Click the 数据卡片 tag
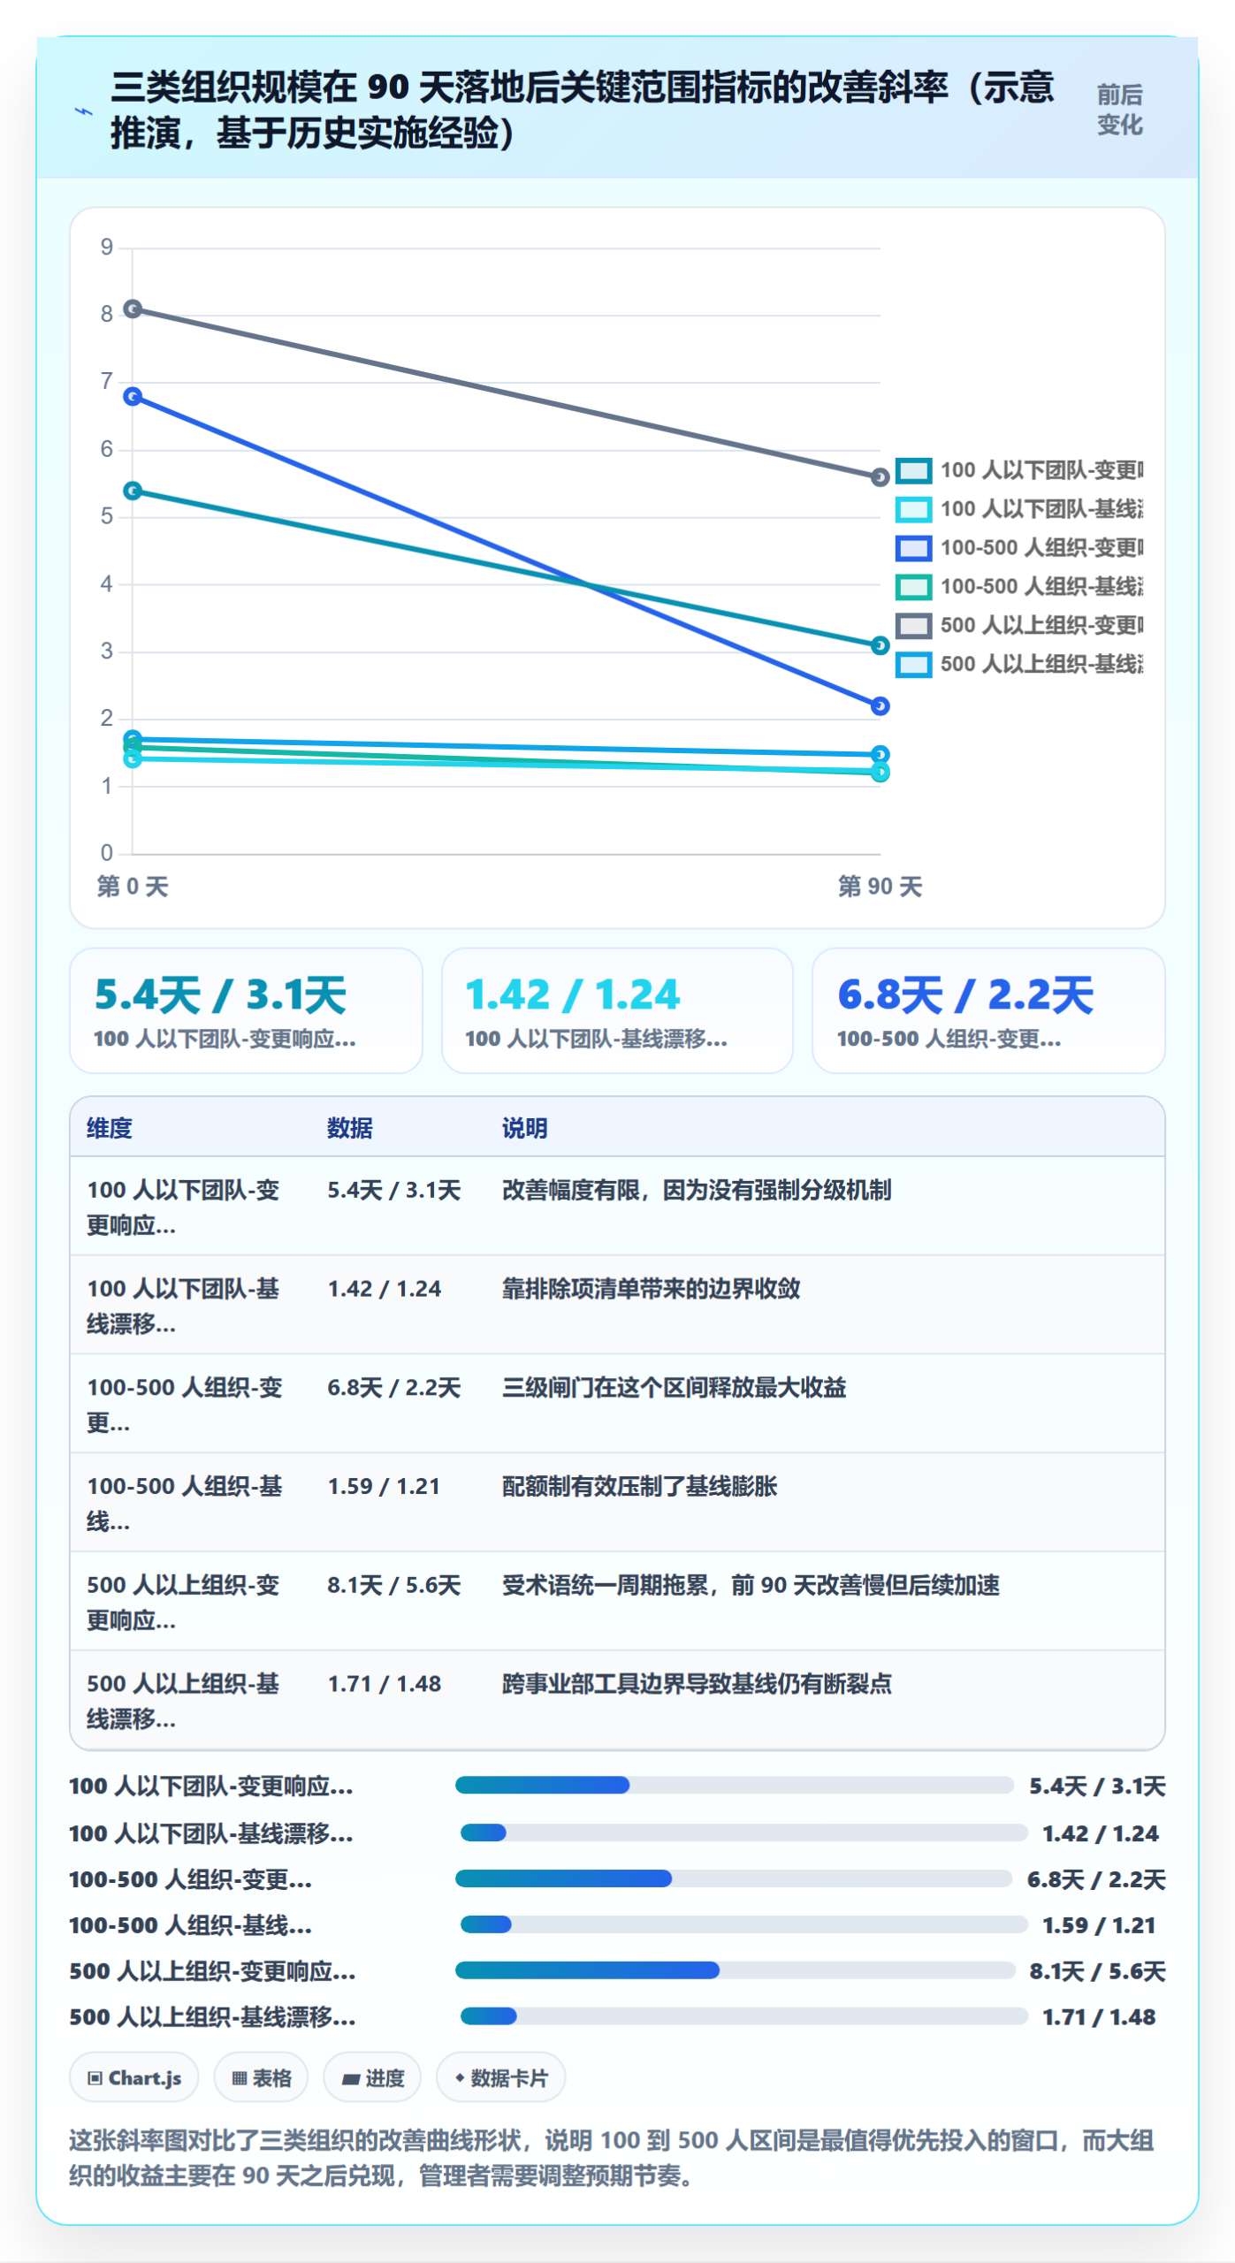 click(501, 2077)
